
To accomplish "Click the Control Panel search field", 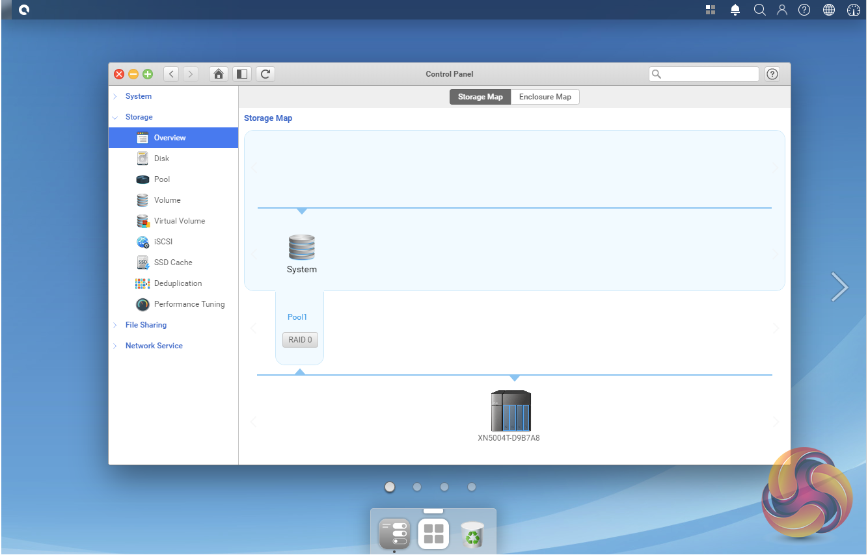I will coord(709,74).
